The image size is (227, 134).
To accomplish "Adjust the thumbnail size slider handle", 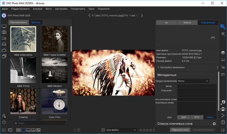I will pyautogui.click(x=79, y=130).
